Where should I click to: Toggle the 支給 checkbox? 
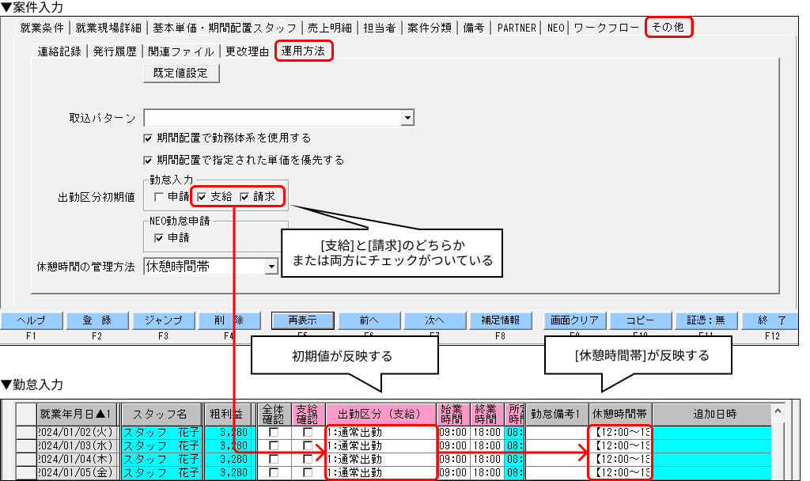pos(202,197)
